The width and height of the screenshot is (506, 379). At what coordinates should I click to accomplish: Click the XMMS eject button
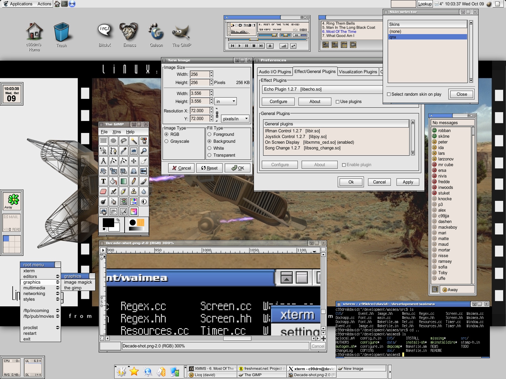tap(270, 46)
